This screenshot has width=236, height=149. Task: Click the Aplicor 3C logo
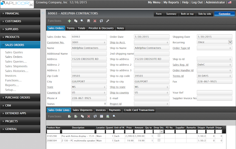click(17, 4)
